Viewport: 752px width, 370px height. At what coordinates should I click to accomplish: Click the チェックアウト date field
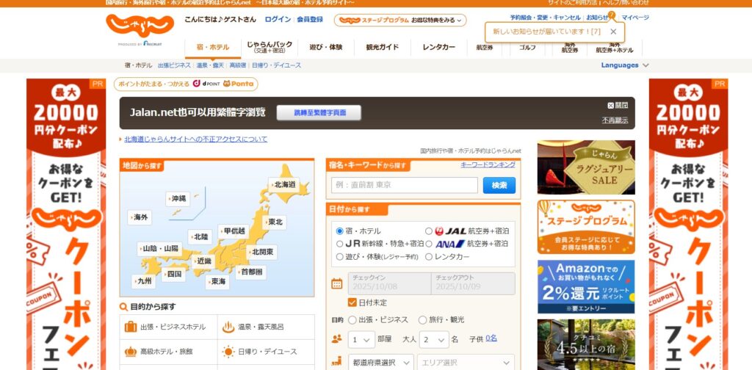[474, 283]
